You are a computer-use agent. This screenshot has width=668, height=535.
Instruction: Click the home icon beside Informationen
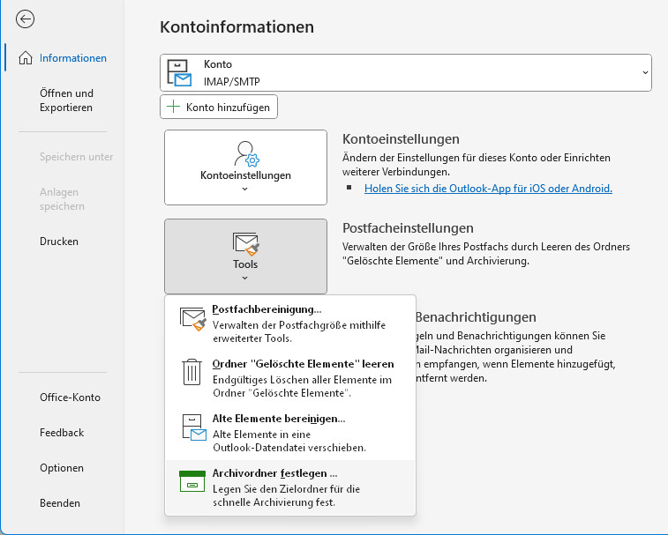pyautogui.click(x=26, y=57)
